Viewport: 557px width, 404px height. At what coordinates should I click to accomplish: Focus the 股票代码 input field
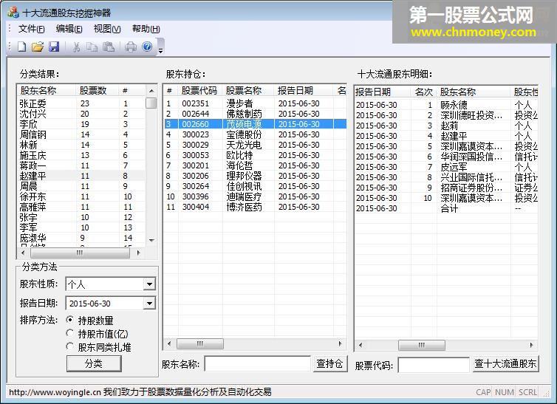tap(434, 365)
